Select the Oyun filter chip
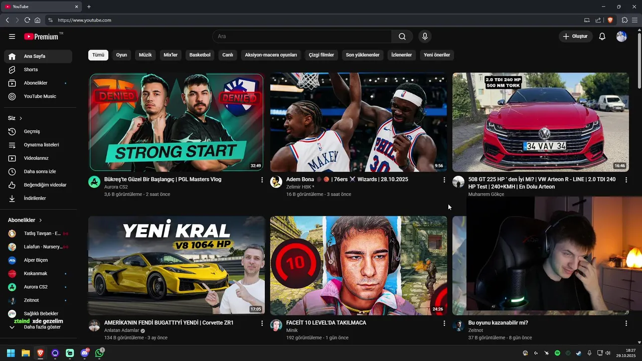 coord(121,55)
